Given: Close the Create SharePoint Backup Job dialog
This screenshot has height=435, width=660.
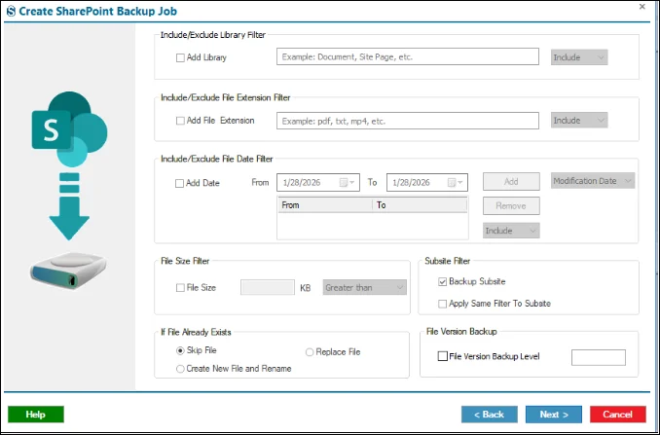Looking at the screenshot, I should [x=642, y=6].
